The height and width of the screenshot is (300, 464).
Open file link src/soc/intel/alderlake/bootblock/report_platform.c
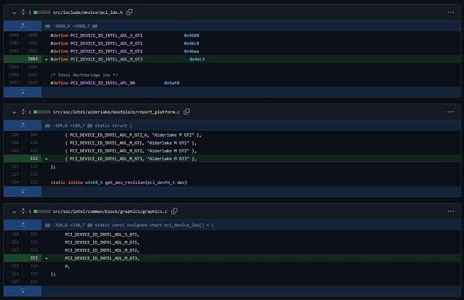click(x=116, y=112)
